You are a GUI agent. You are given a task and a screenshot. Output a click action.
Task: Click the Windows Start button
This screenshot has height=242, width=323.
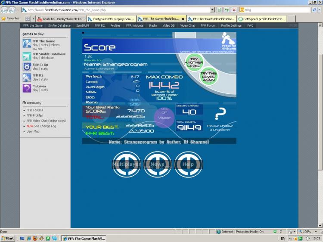pyautogui.click(x=8, y=238)
